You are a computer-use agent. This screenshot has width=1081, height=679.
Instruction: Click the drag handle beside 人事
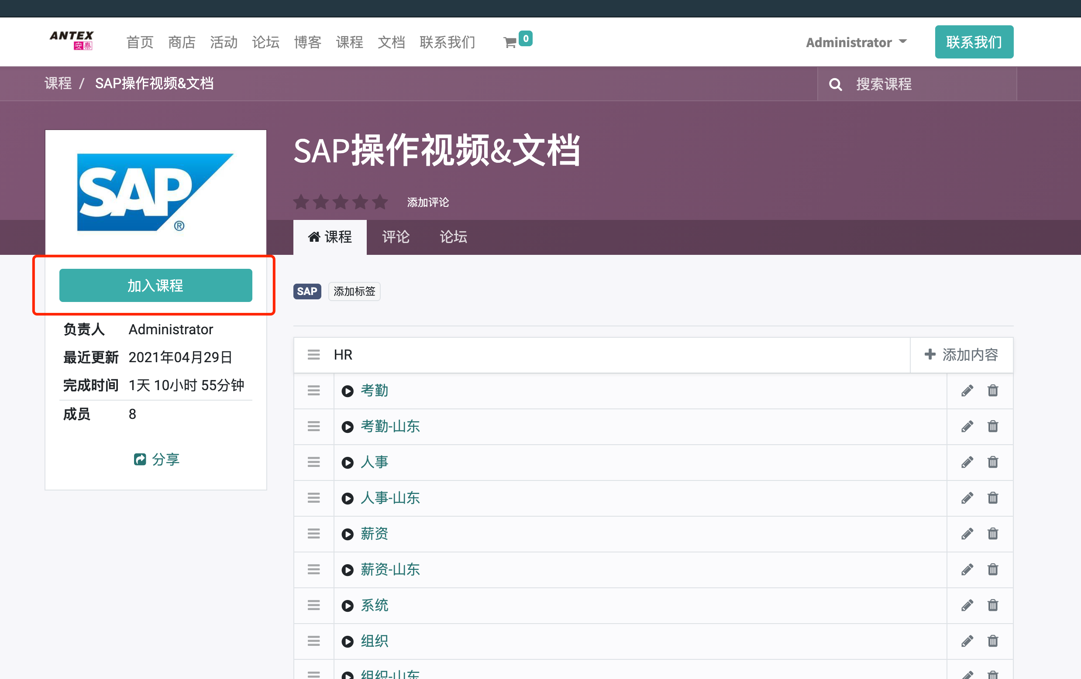pyautogui.click(x=313, y=462)
